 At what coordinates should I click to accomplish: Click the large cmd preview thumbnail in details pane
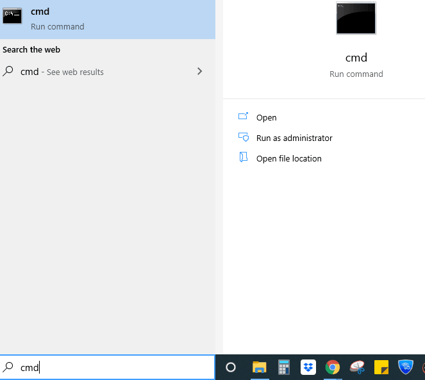pyautogui.click(x=356, y=18)
